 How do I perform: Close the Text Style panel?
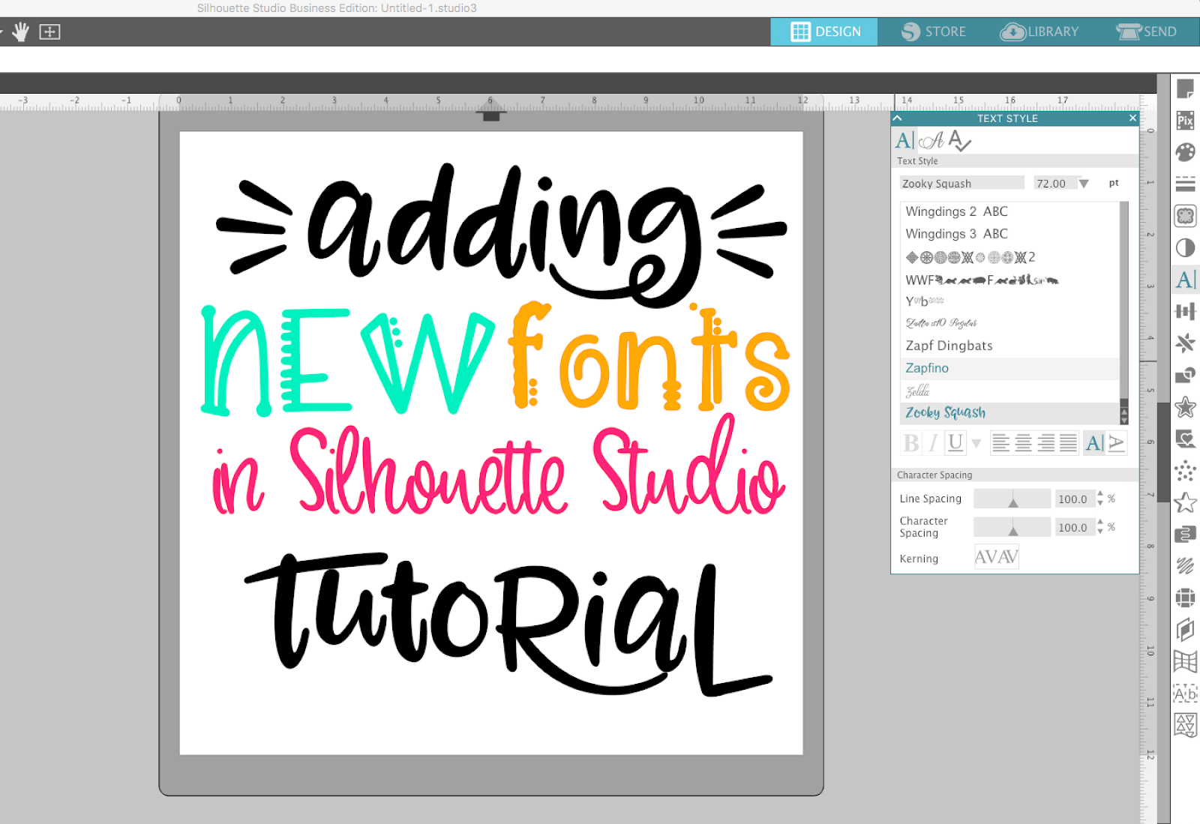1132,118
